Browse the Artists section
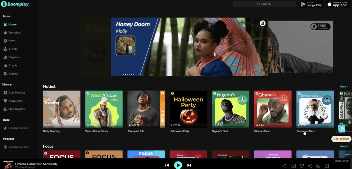The height and width of the screenshot is (169, 352). point(10,49)
